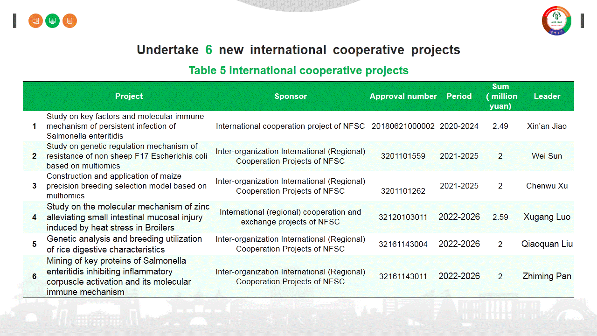Click the orange document pages icon

69,21
